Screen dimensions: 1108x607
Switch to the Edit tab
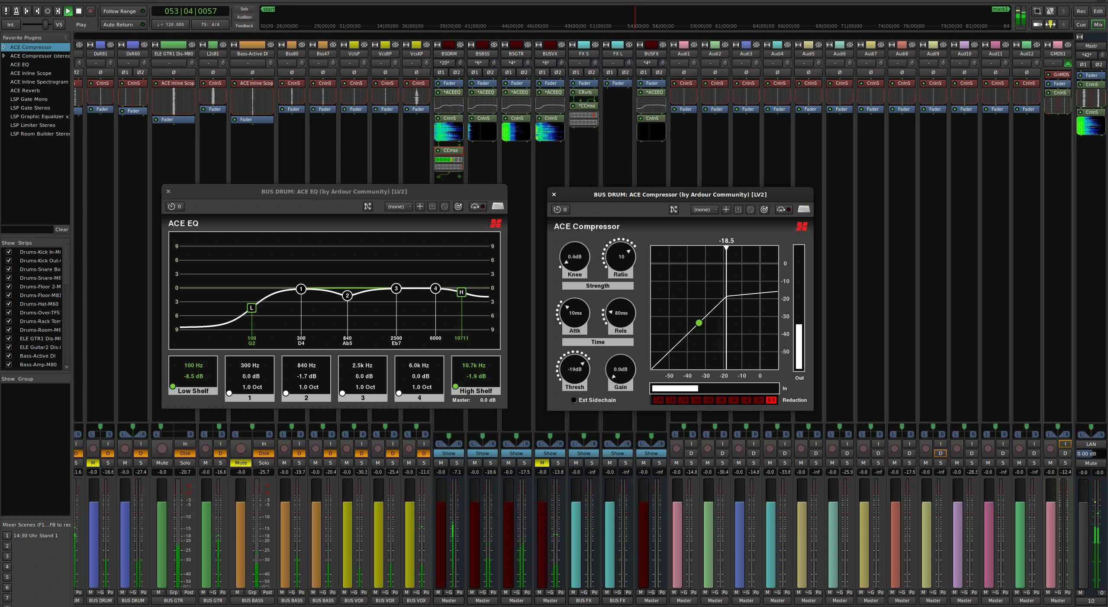(1098, 11)
